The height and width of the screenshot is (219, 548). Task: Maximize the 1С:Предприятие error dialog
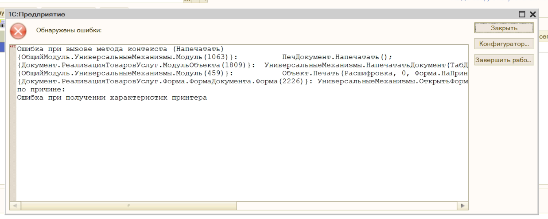pyautogui.click(x=522, y=14)
